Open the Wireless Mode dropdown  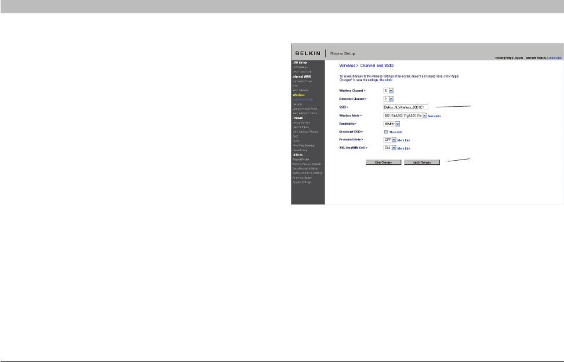pyautogui.click(x=405, y=116)
